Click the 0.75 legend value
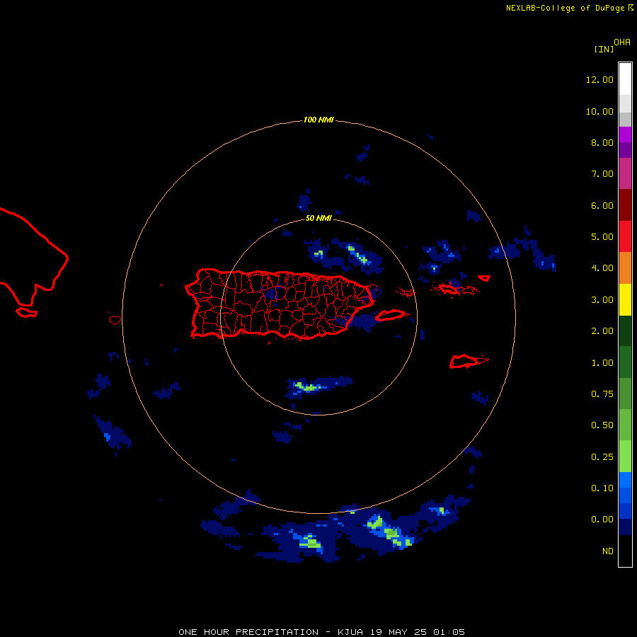The image size is (637, 637). click(602, 394)
